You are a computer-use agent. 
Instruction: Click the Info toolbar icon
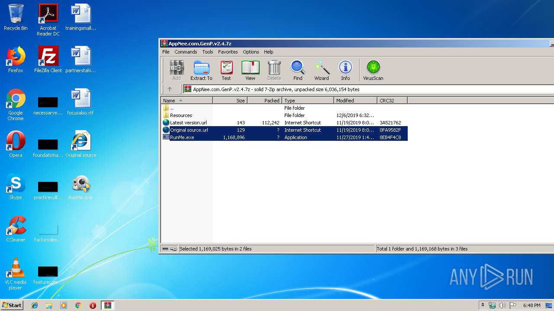[345, 70]
